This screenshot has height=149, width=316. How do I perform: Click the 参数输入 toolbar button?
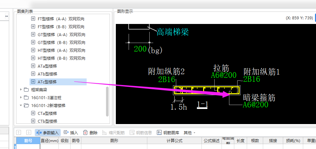(x=48, y=133)
